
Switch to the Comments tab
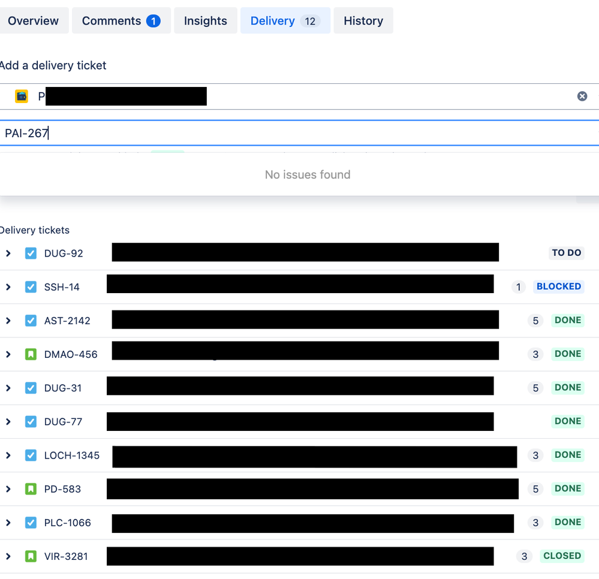(121, 20)
